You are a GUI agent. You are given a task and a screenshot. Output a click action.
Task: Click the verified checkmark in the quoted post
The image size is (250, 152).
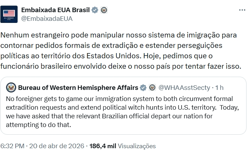pyautogui.click(x=143, y=87)
